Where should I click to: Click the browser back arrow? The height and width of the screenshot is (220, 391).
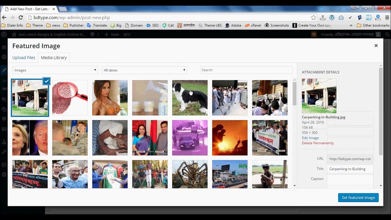[4, 18]
